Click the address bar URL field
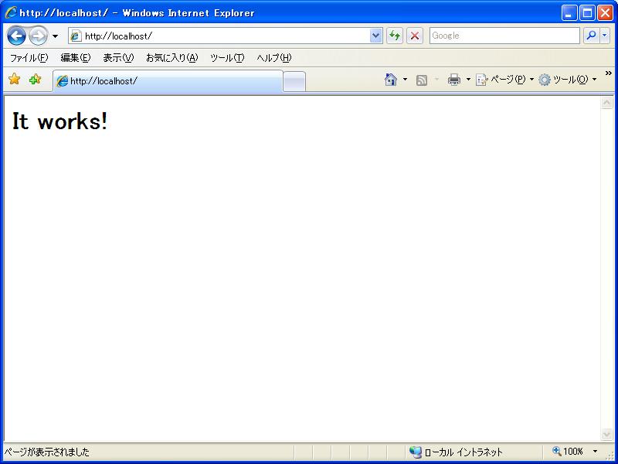The width and height of the screenshot is (618, 464). coord(219,36)
